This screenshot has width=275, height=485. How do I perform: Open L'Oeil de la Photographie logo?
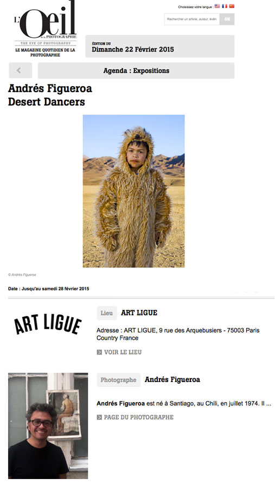(45, 29)
